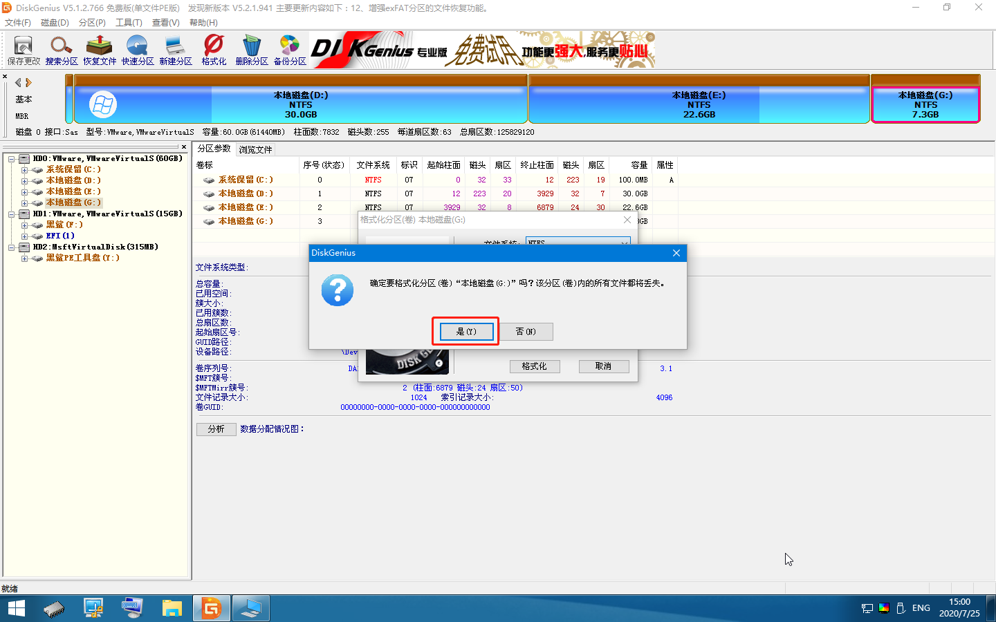Switch to the 分区参数 tab

click(x=214, y=149)
